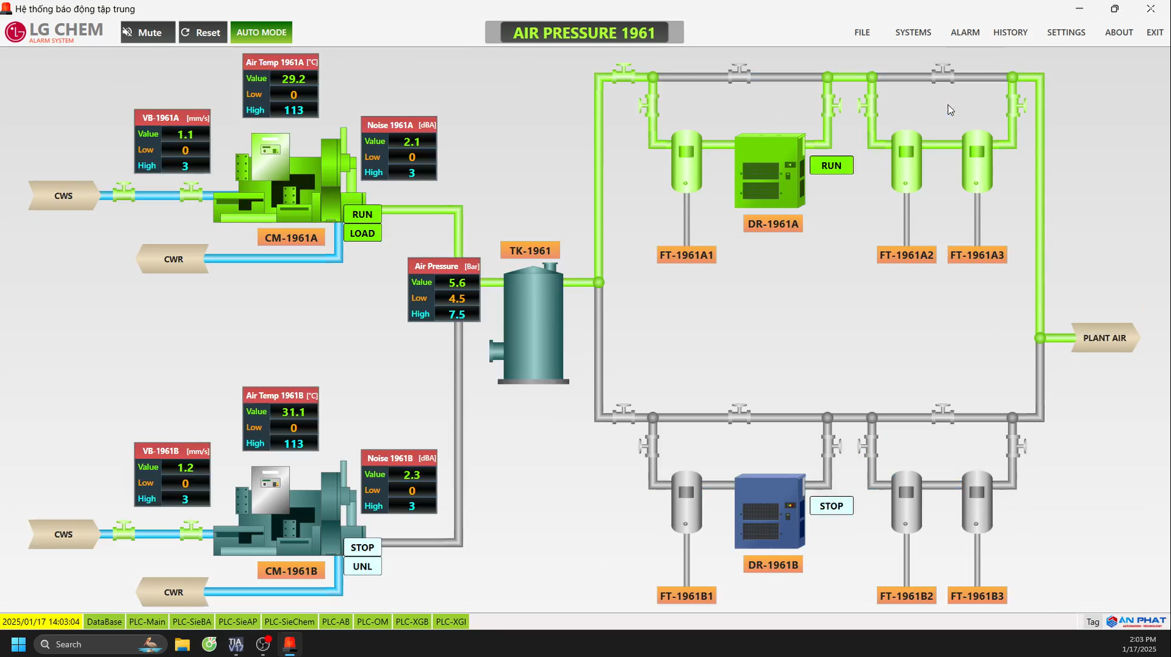Select the TK-1961 air tank
The height and width of the screenshot is (657, 1171).
click(533, 324)
